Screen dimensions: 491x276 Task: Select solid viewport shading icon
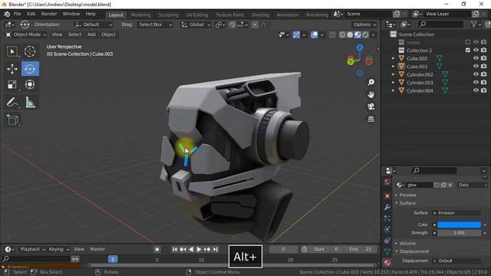pos(350,34)
